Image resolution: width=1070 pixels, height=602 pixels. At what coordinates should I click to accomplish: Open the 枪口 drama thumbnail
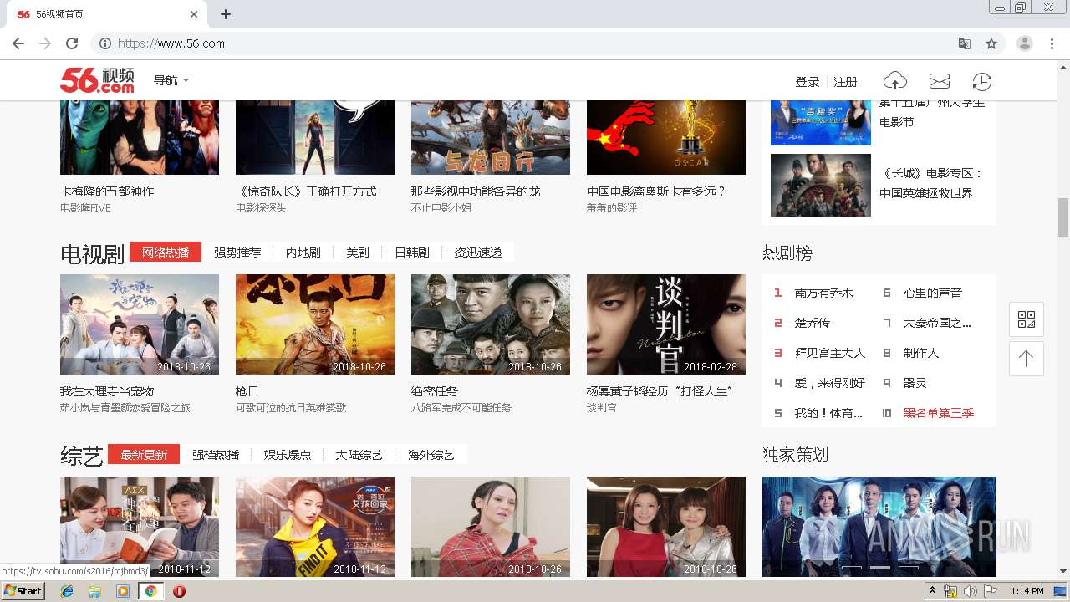(315, 324)
